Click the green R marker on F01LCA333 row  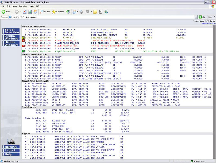point(23,51)
